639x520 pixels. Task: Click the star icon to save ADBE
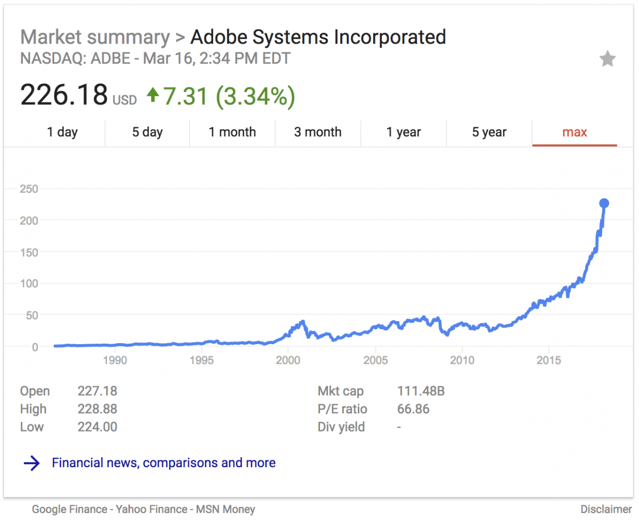[x=607, y=59]
